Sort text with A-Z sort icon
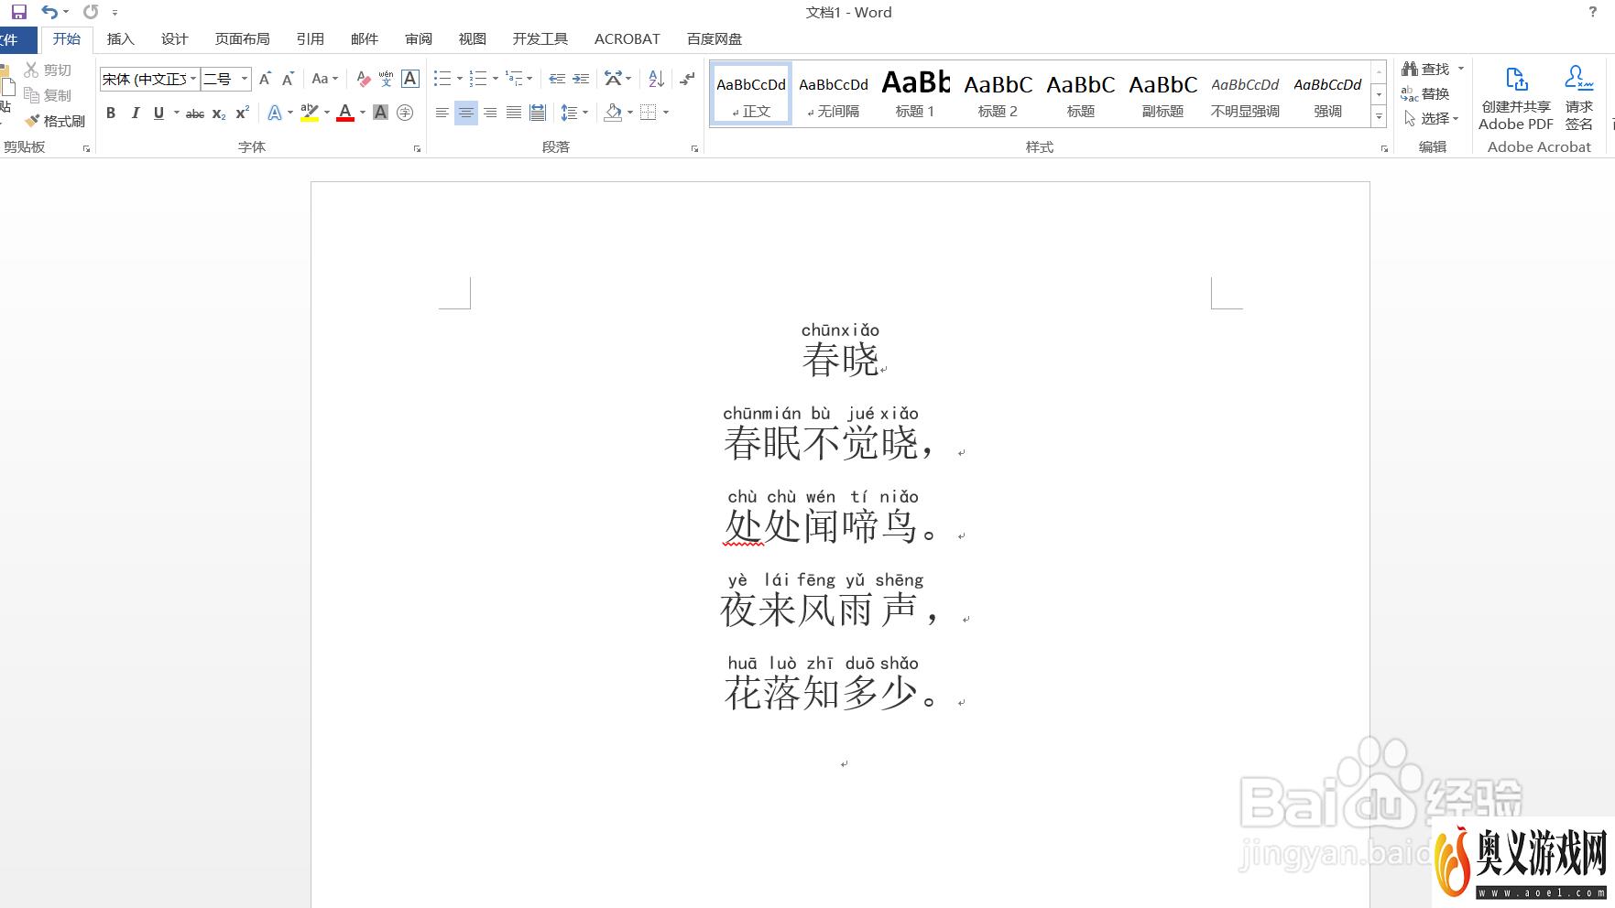The height and width of the screenshot is (908, 1615). 656,79
